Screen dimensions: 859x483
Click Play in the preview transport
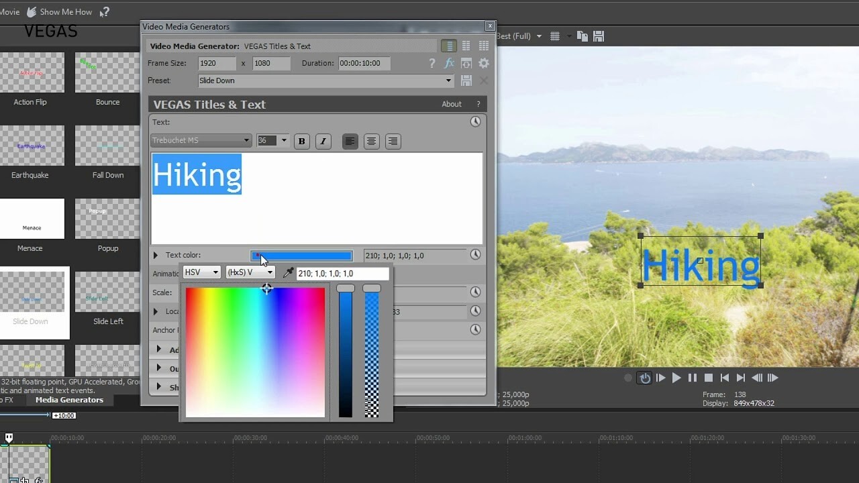click(676, 378)
